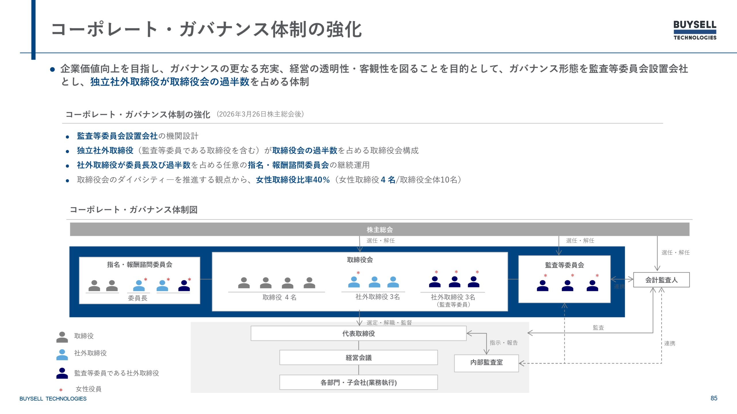Select the 代表取締役 box
Image resolution: width=737 pixels, height=414 pixels.
358,333
